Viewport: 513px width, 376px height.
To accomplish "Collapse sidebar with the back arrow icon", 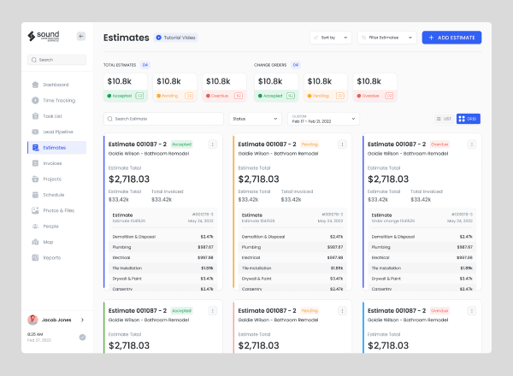I will pyautogui.click(x=81, y=36).
